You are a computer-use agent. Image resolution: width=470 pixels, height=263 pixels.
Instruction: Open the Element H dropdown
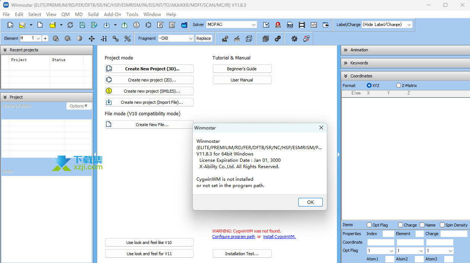click(31, 38)
